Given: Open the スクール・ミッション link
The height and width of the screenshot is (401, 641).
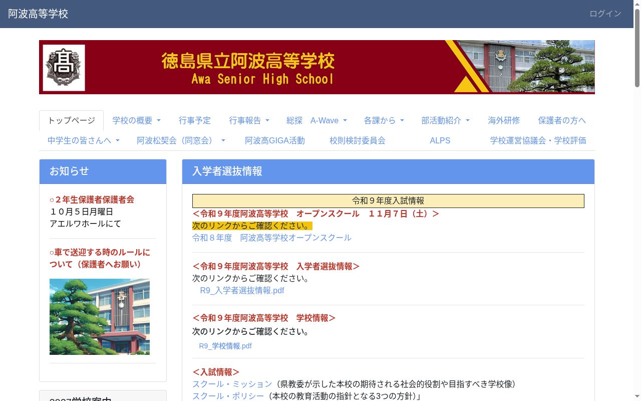Looking at the screenshot, I should click(x=232, y=384).
